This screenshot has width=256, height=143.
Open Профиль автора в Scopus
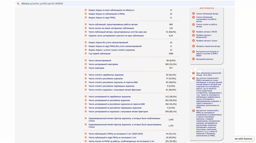206,41
